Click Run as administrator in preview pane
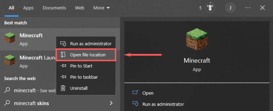The height and width of the screenshot is (111, 273). pos(163,104)
